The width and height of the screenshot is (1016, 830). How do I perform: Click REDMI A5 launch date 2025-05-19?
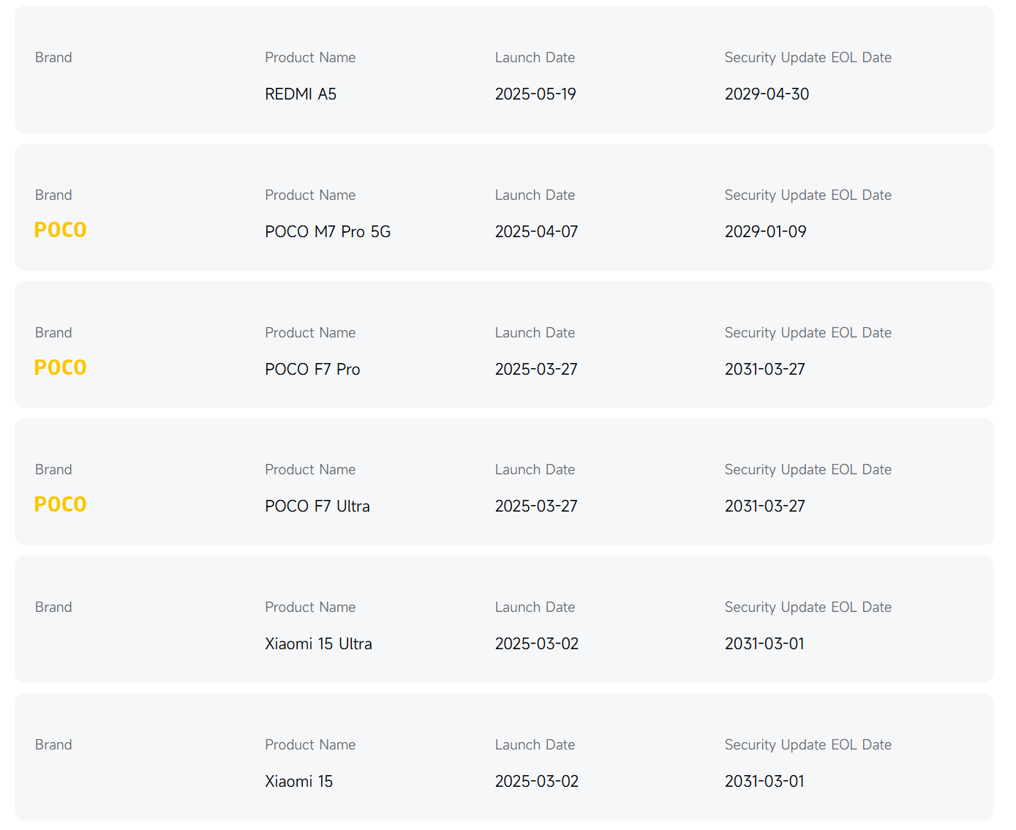click(x=535, y=94)
